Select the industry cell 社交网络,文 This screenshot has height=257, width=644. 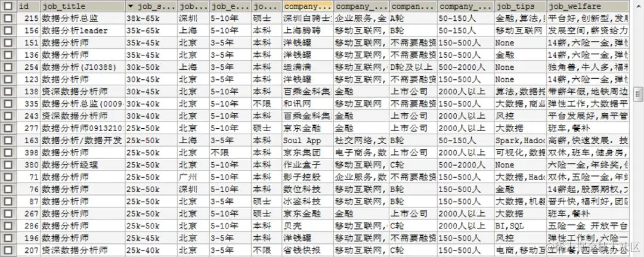tap(361, 140)
